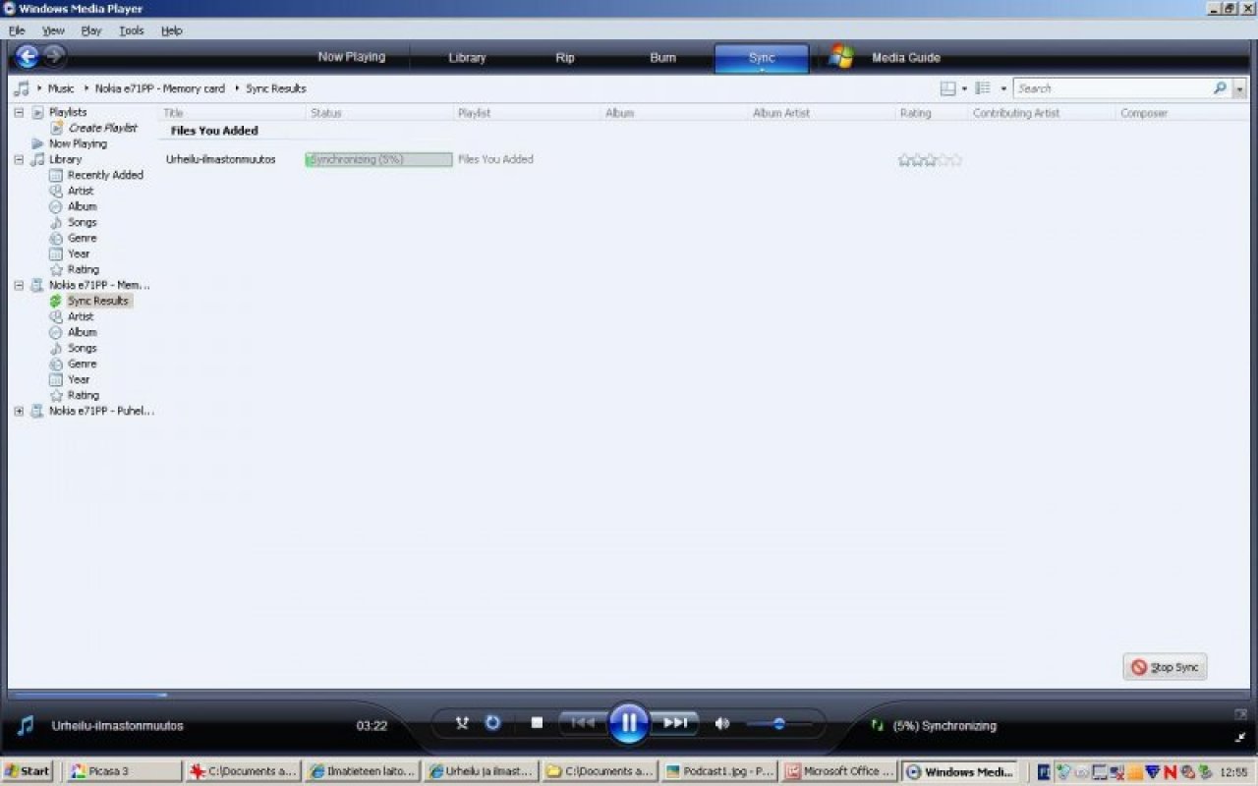Open the Layout options dropdown arrow
The height and width of the screenshot is (786, 1258).
tap(964, 88)
